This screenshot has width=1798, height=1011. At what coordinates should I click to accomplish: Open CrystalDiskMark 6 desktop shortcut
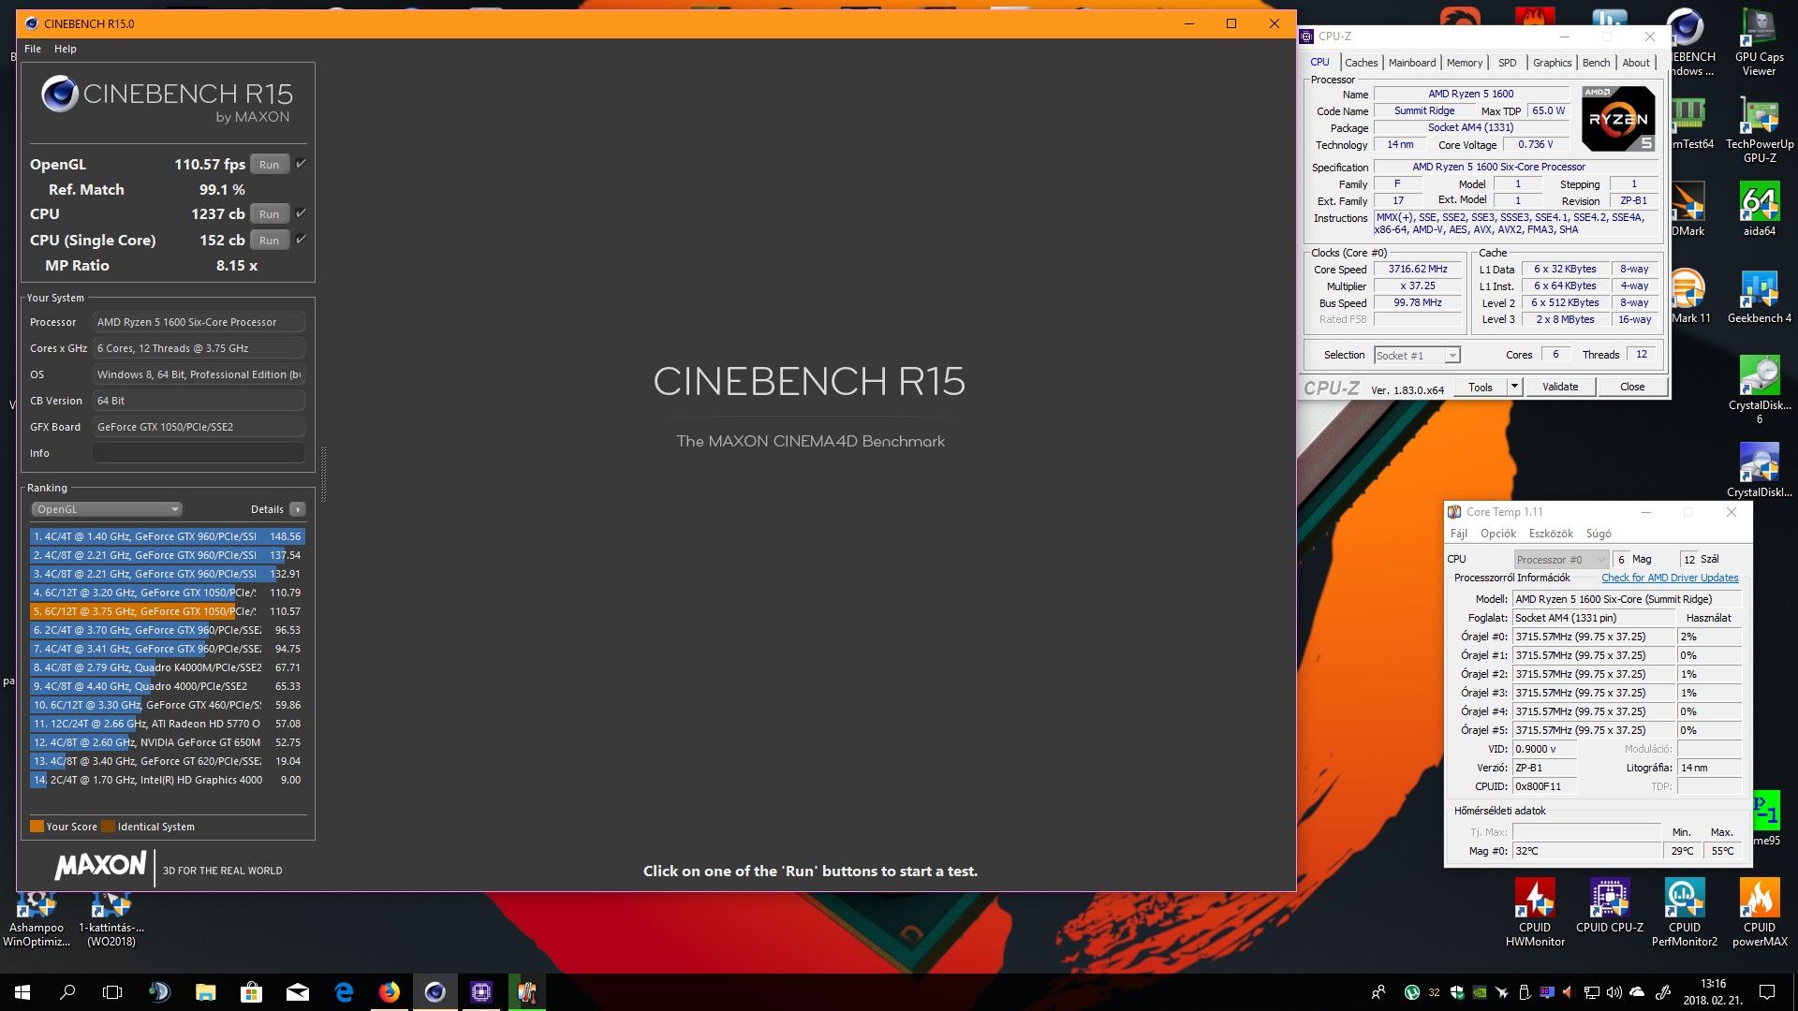tap(1759, 389)
